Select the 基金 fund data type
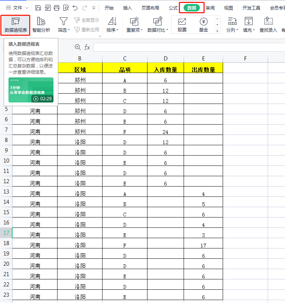 point(204,25)
